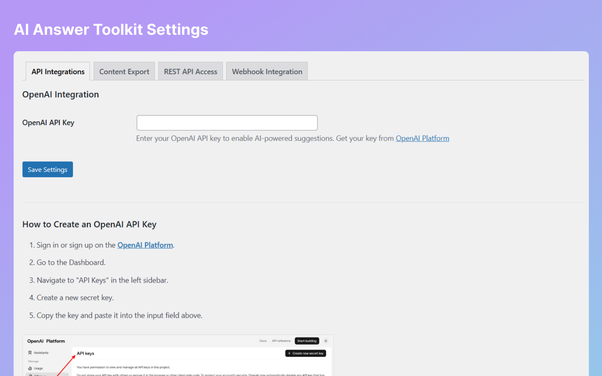
Task: Click Start building in the tutorial screenshot
Action: (x=307, y=341)
